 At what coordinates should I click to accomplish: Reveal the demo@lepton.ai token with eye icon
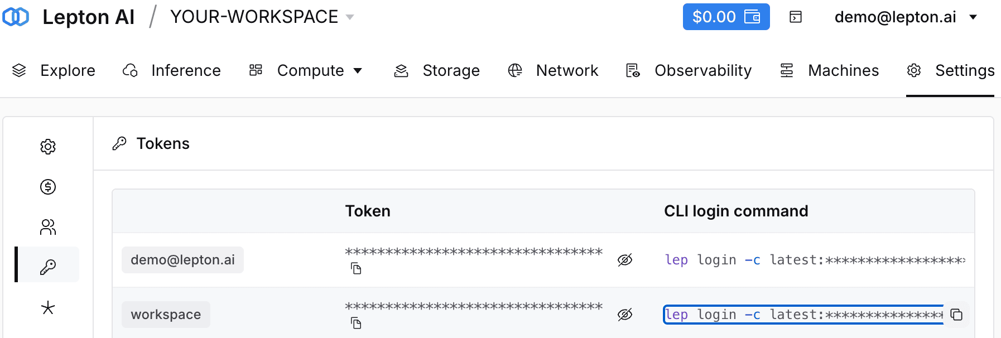[x=625, y=260]
